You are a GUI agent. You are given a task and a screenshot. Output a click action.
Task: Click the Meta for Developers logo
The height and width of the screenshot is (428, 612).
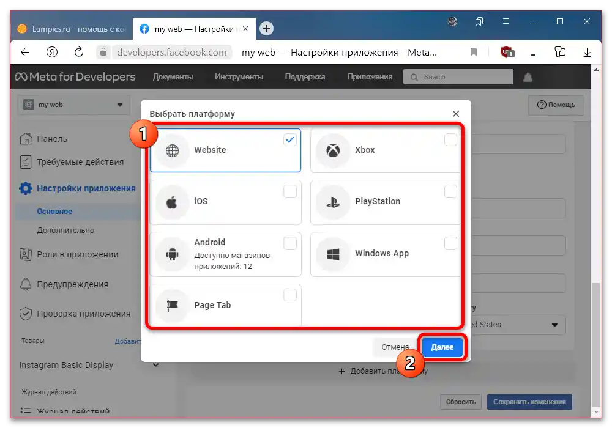click(x=75, y=77)
